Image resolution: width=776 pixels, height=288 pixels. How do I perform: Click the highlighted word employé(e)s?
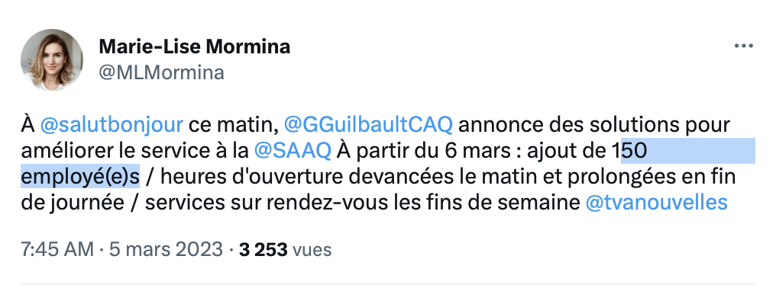click(80, 177)
